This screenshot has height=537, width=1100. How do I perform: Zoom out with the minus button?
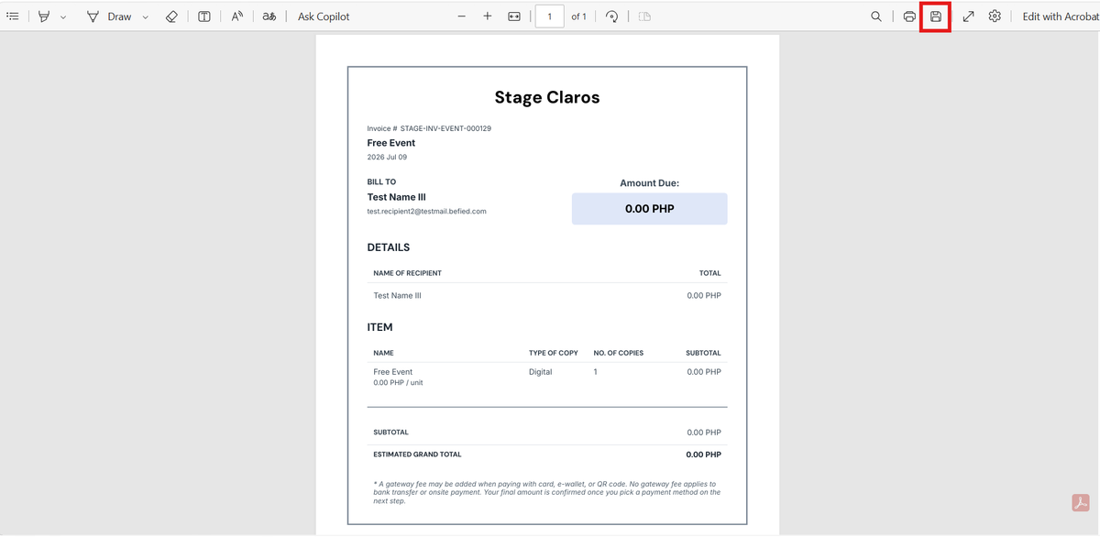[x=462, y=16]
